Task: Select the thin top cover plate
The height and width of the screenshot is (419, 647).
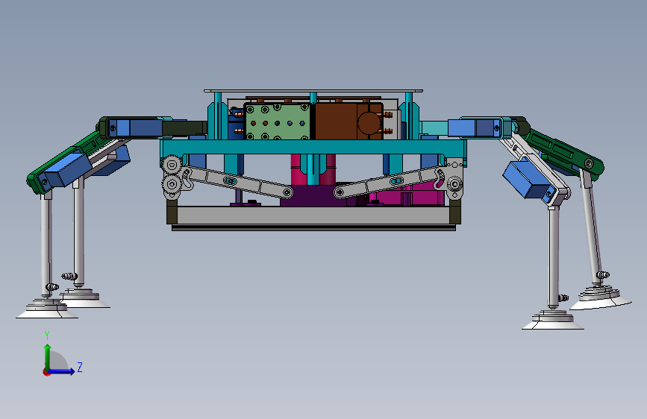Action: [x=313, y=91]
